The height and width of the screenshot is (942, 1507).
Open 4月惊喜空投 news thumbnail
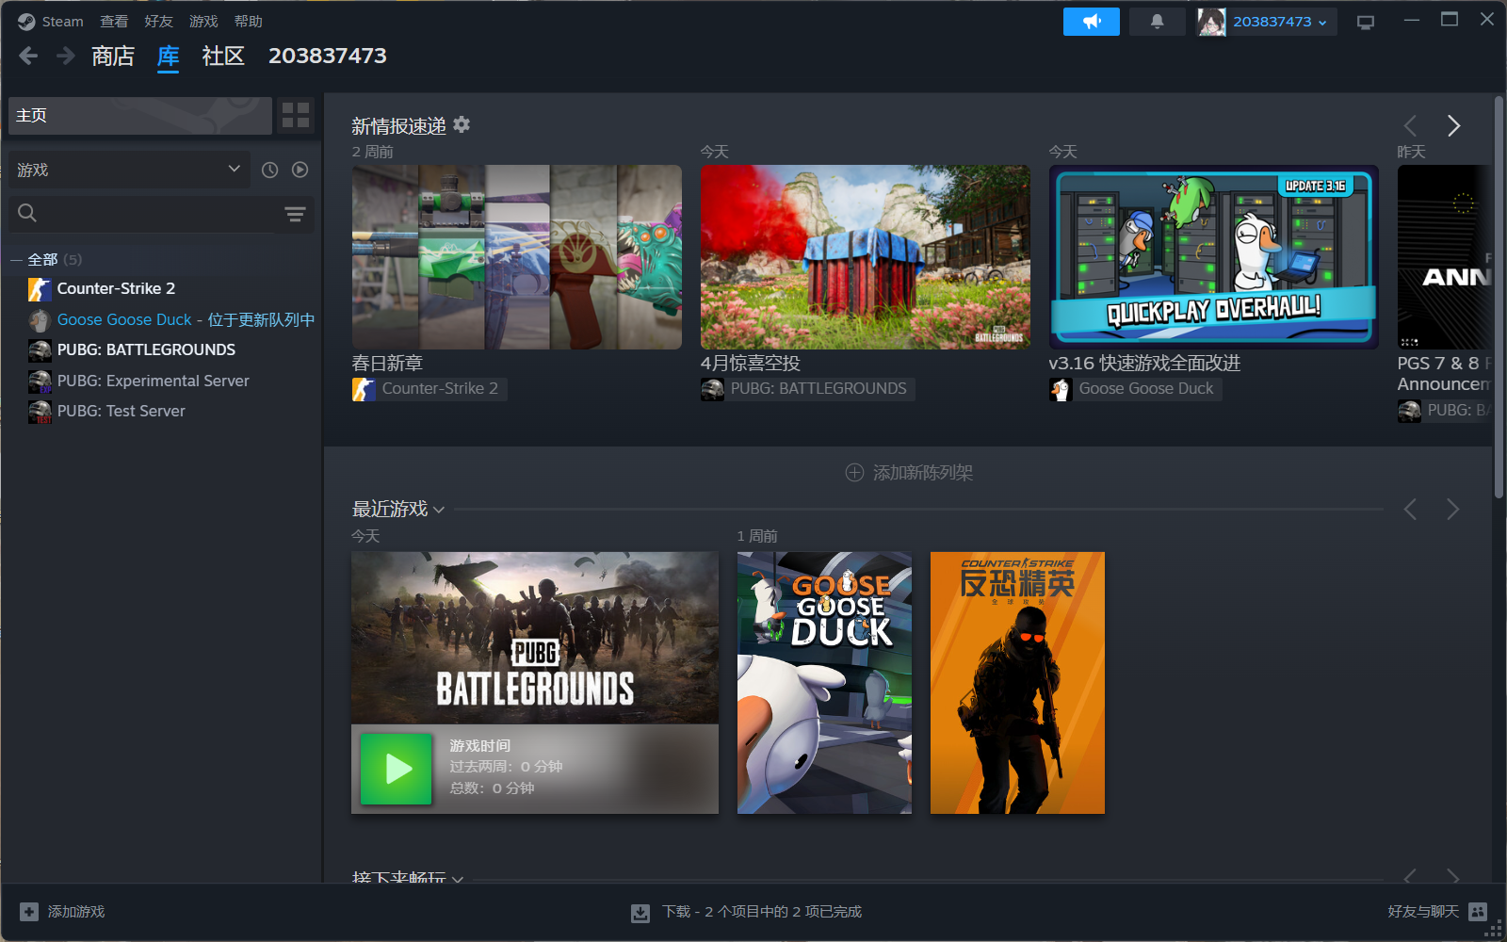pyautogui.click(x=866, y=257)
